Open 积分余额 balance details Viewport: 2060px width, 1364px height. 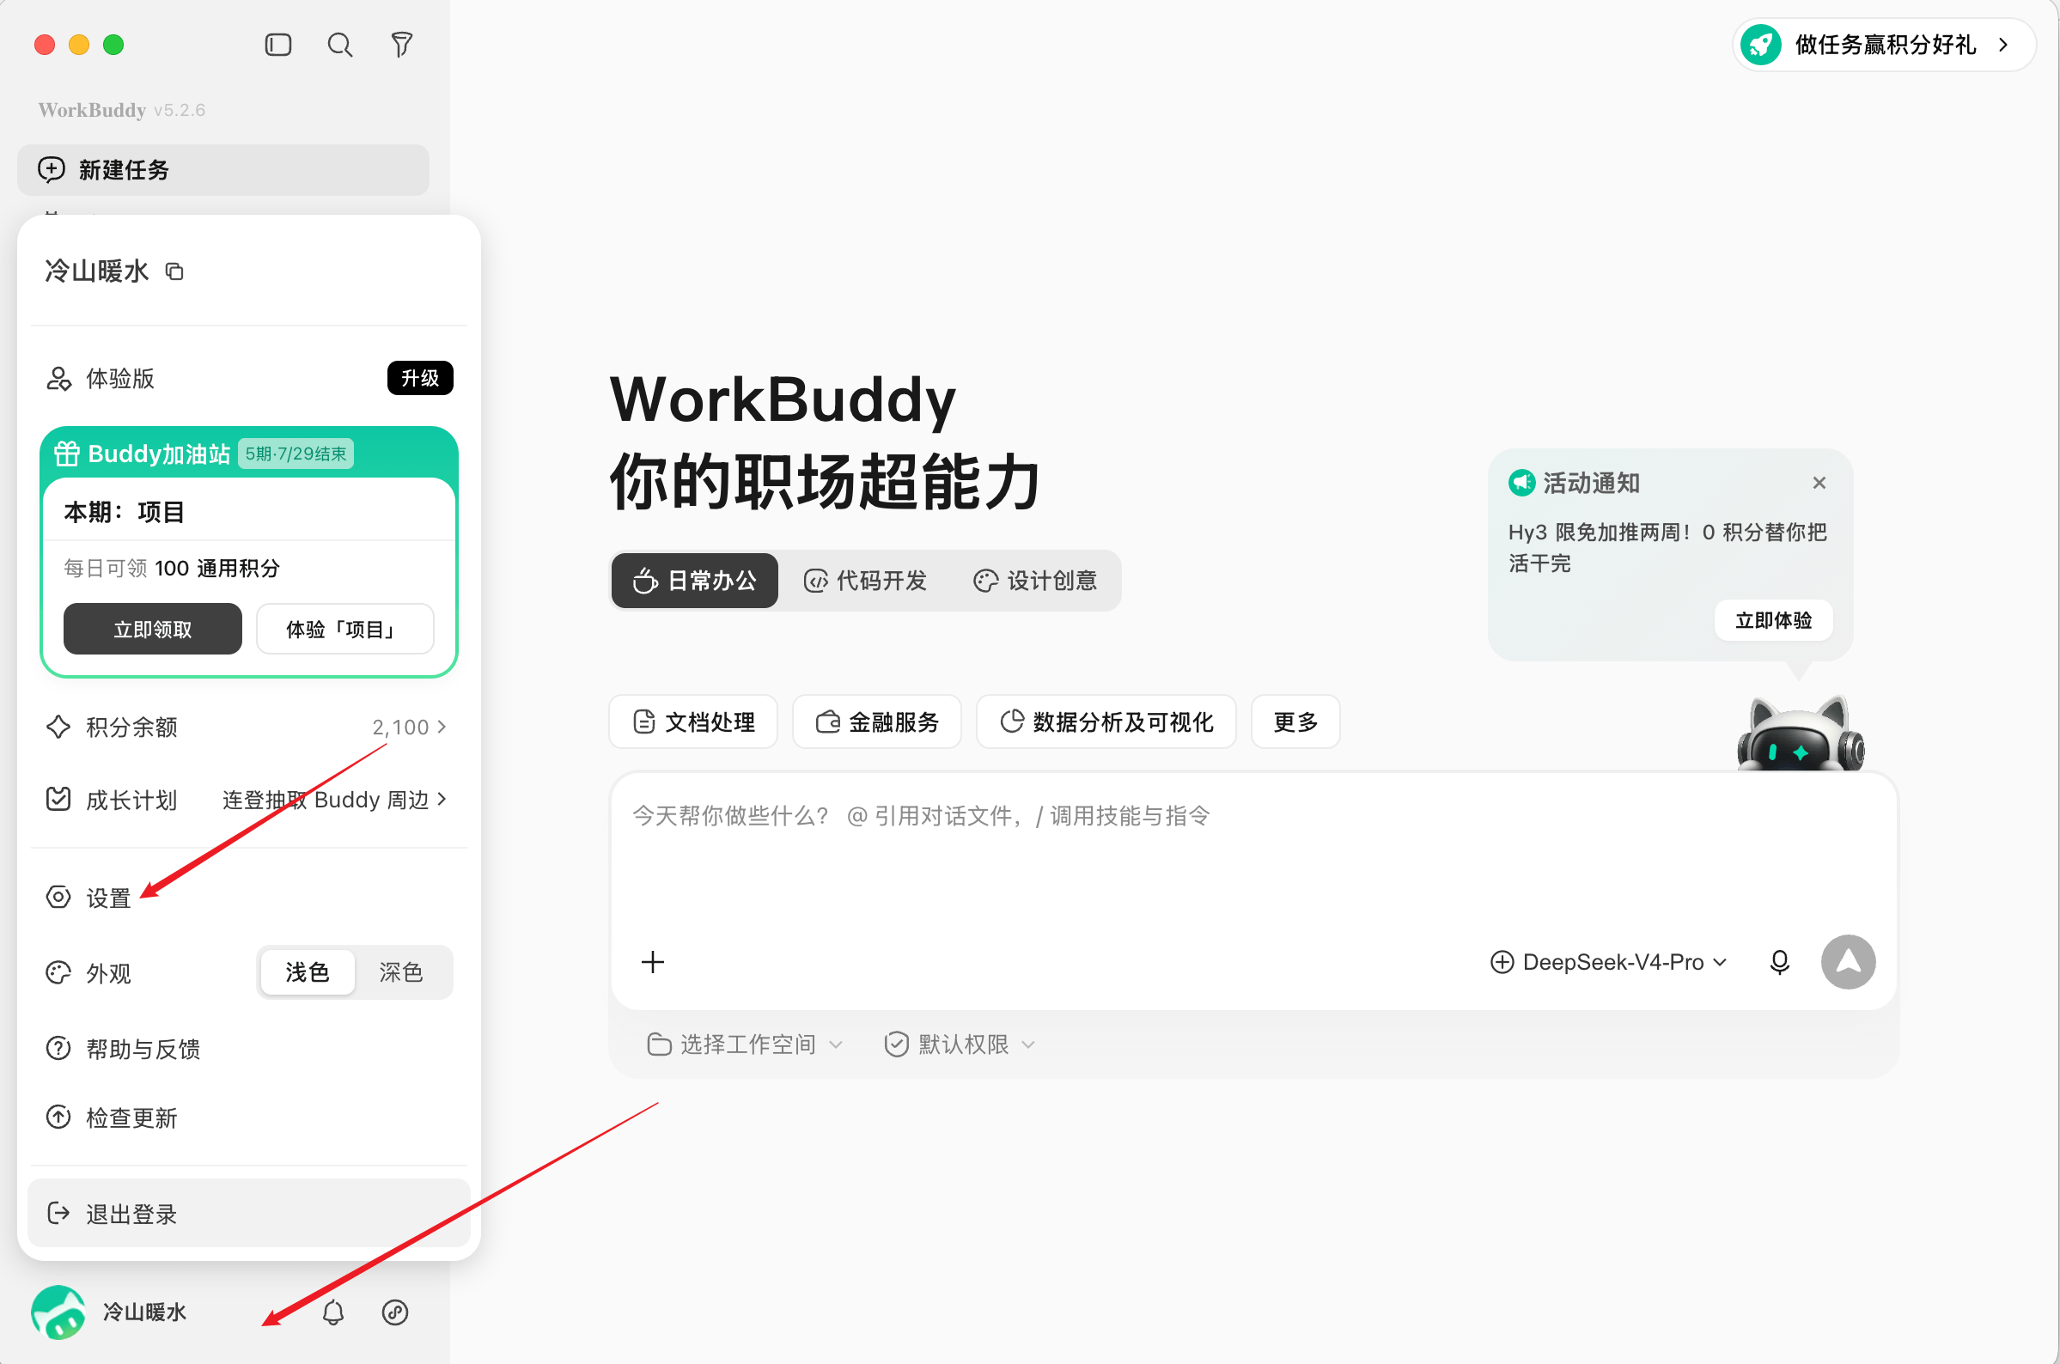tap(248, 727)
